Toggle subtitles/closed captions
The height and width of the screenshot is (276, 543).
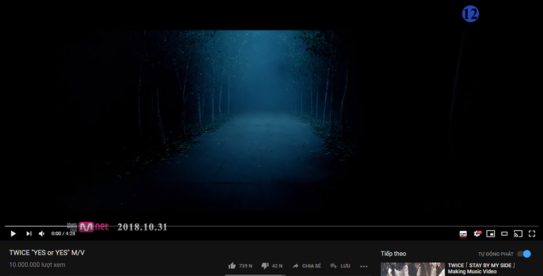(463, 234)
